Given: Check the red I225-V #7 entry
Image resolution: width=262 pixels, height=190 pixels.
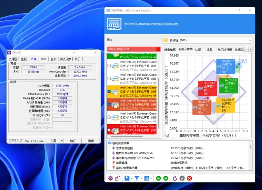Looking at the screenshot, I should 109,131.
